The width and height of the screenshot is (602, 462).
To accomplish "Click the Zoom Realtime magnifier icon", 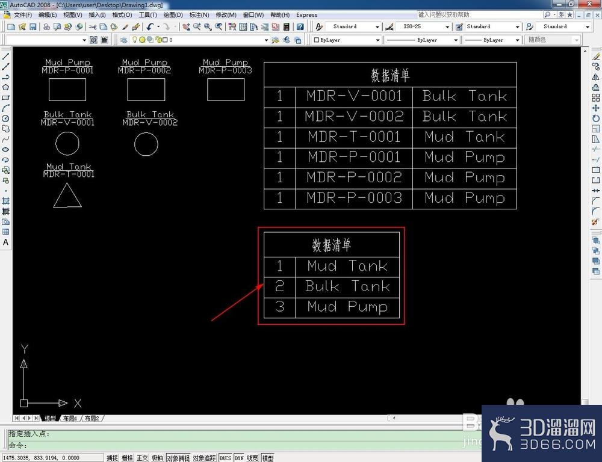I will (x=197, y=27).
